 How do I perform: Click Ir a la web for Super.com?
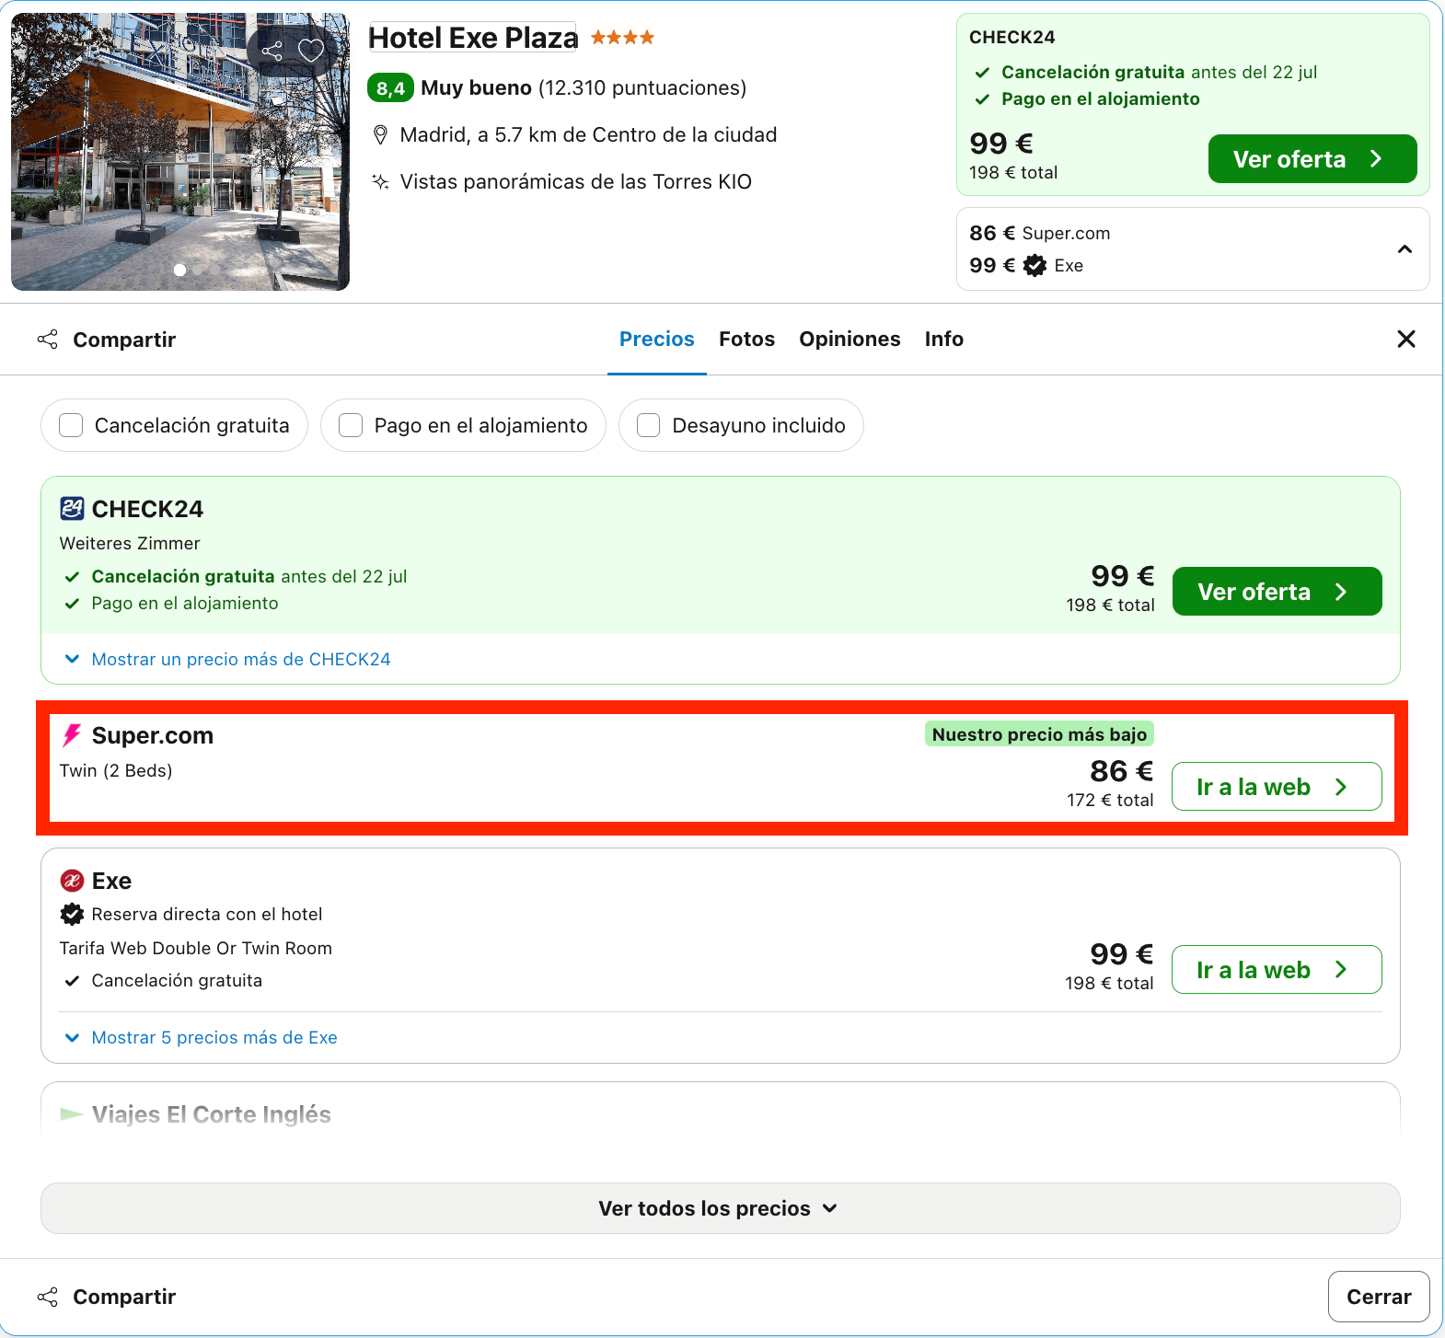pyautogui.click(x=1277, y=787)
